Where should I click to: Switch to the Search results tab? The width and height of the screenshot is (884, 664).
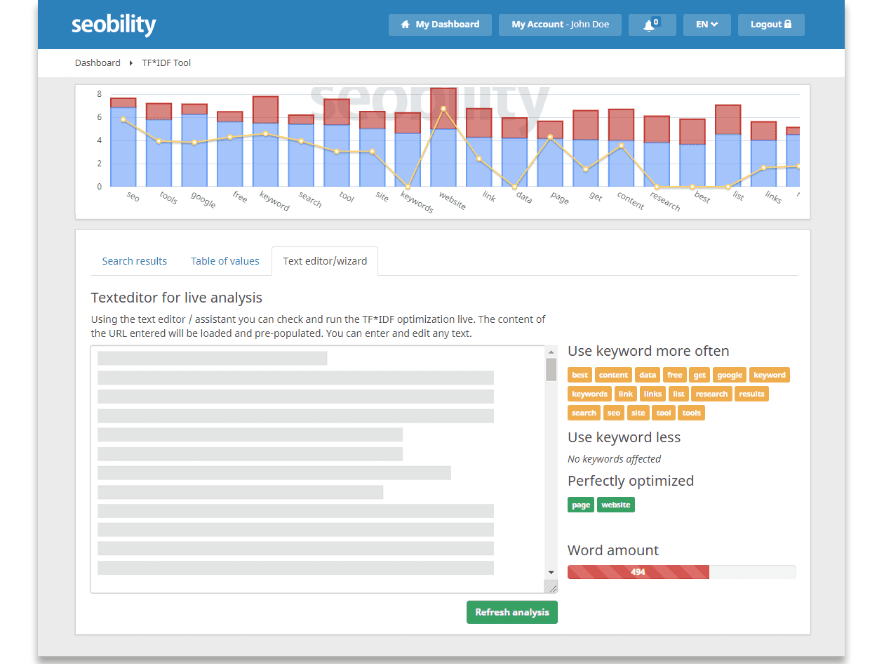point(134,261)
